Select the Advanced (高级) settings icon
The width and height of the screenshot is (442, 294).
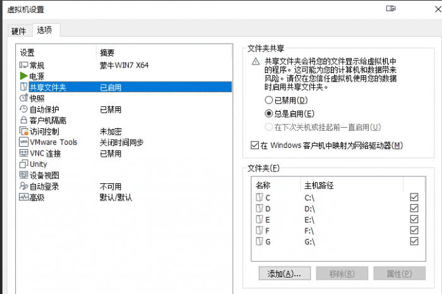coord(24,197)
